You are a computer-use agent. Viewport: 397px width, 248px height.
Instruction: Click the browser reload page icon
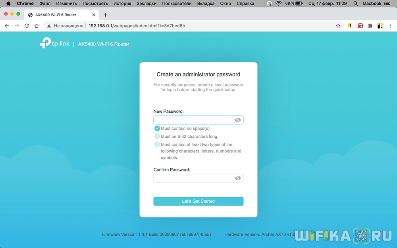point(27,26)
